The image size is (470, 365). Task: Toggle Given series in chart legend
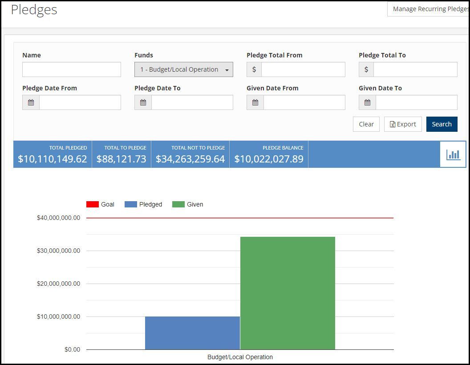click(188, 204)
